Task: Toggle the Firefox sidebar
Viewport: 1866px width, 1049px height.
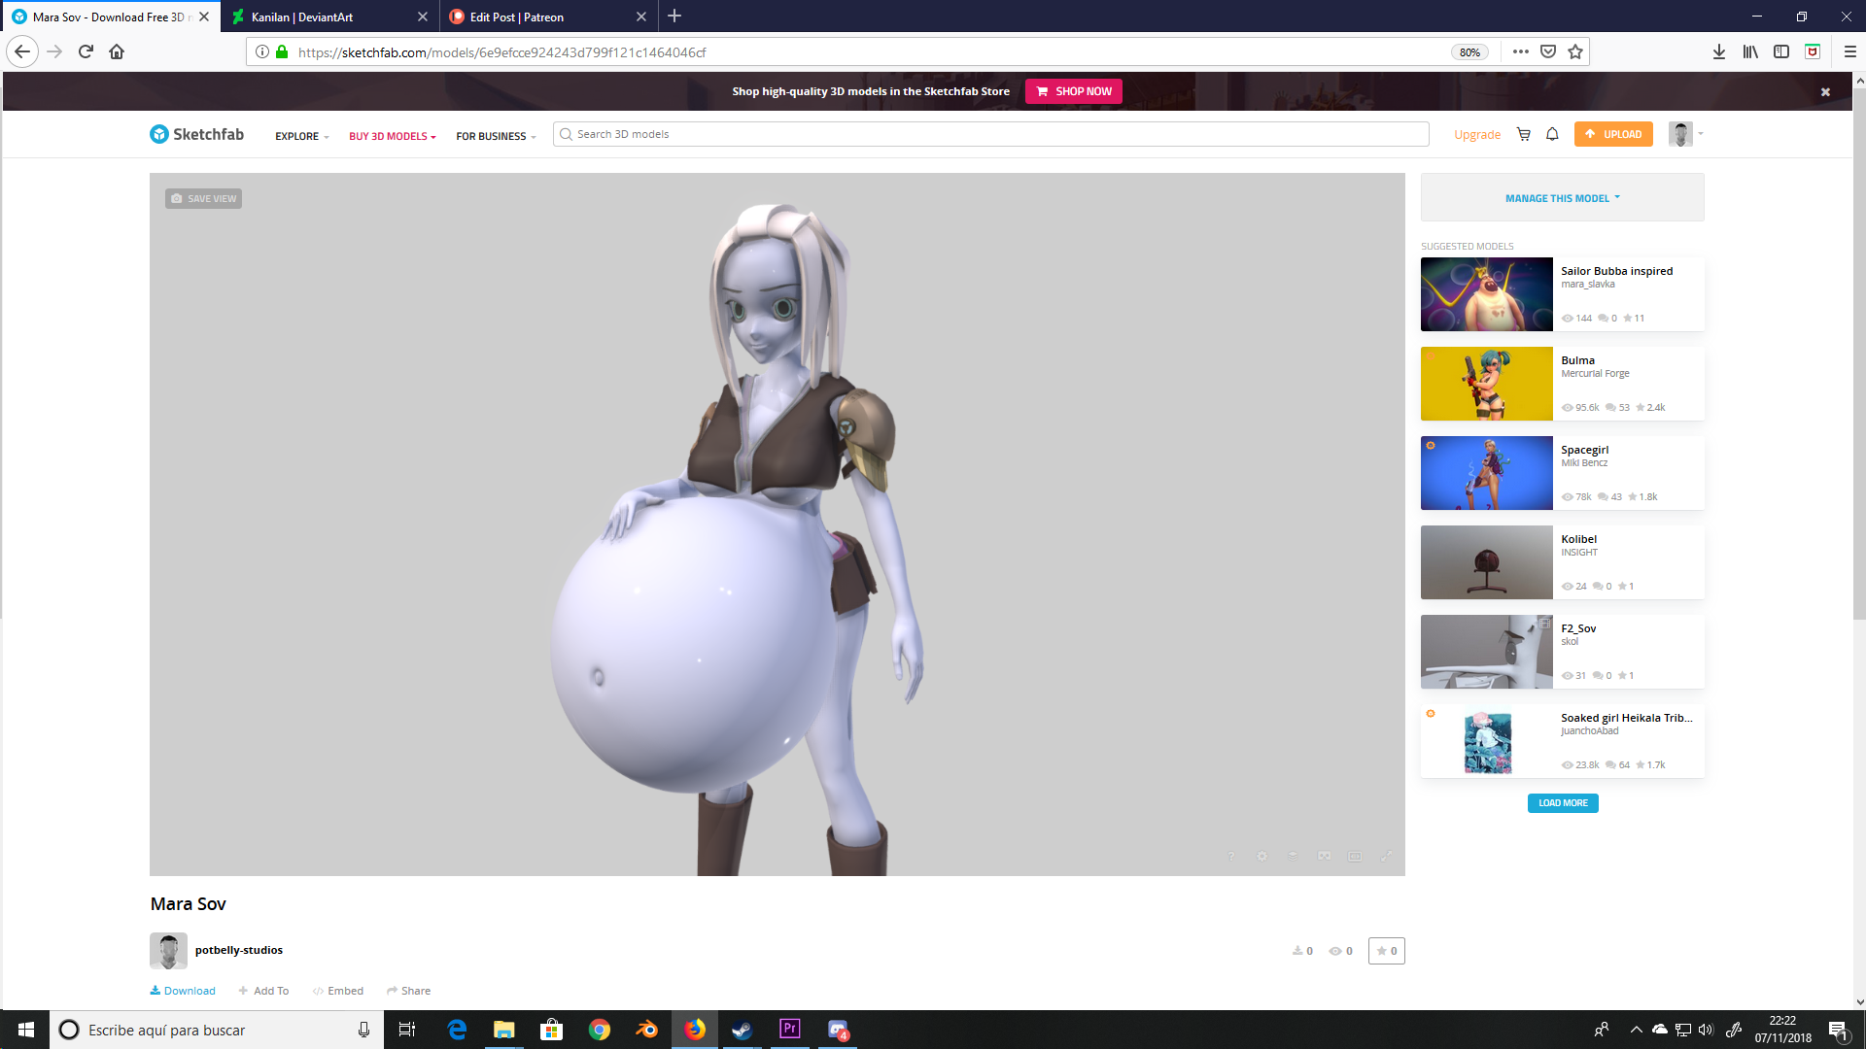Action: [1781, 51]
